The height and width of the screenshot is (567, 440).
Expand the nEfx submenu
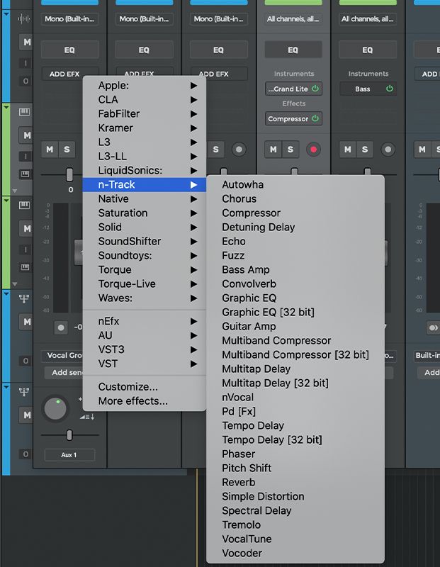coord(145,321)
